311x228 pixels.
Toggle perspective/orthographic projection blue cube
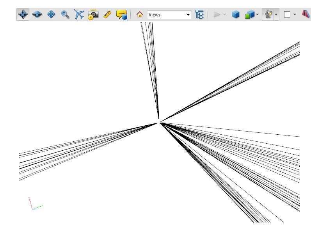click(236, 14)
